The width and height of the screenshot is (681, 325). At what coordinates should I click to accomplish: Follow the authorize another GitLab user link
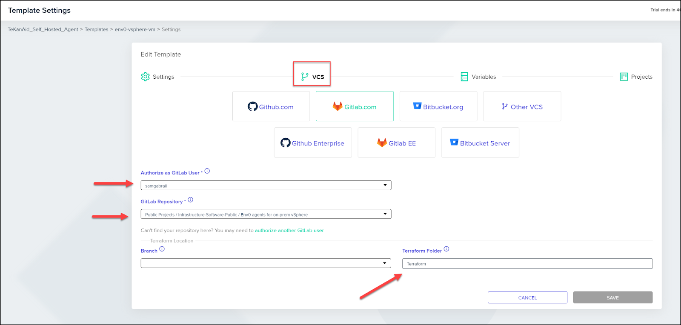pyautogui.click(x=289, y=231)
